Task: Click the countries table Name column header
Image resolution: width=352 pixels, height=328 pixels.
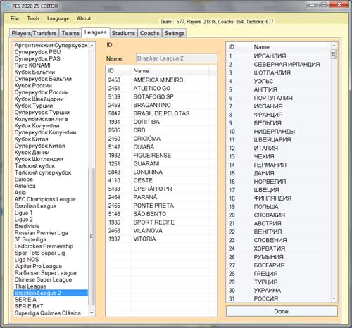Action: click(x=291, y=47)
